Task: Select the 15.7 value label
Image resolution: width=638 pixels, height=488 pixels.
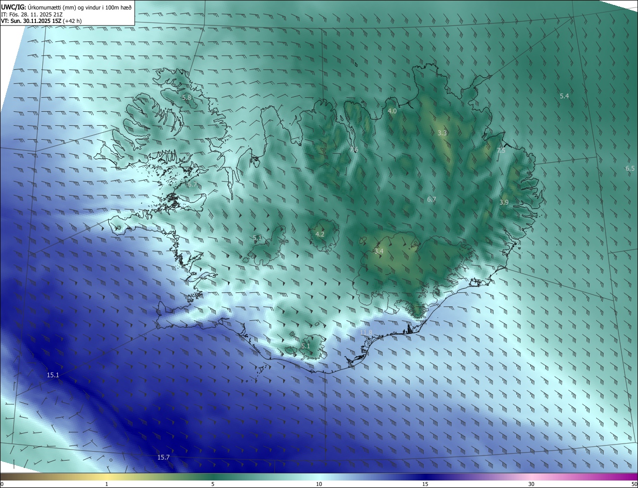Action: click(x=163, y=457)
